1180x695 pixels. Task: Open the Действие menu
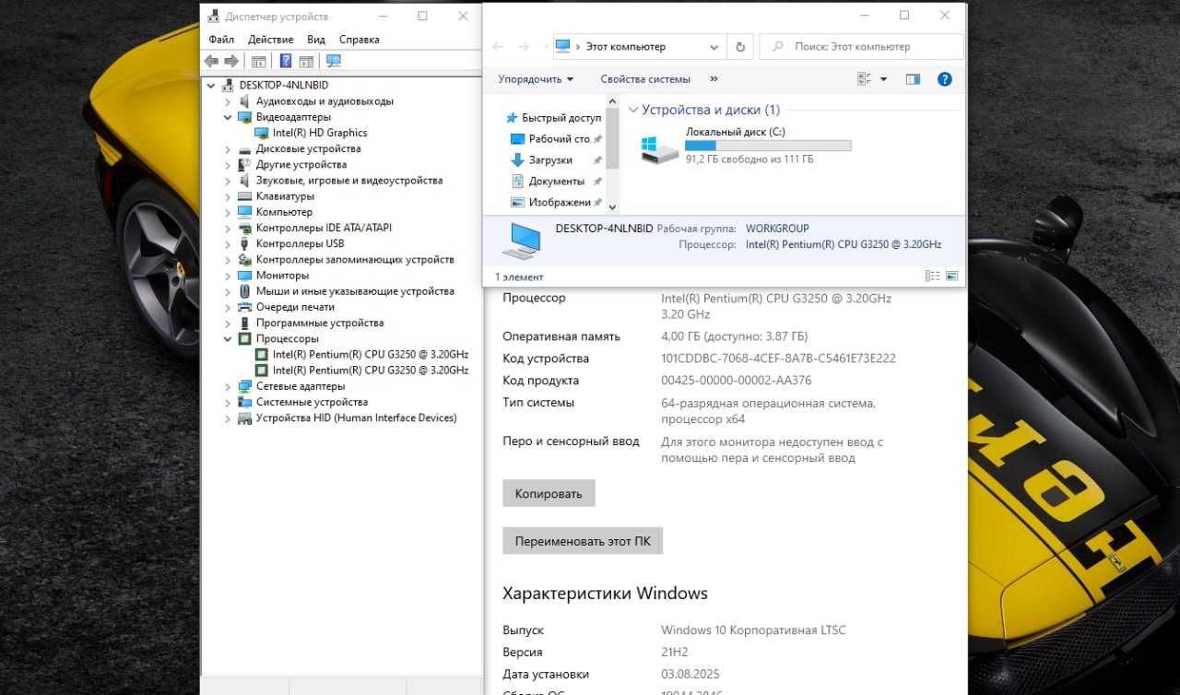(270, 40)
